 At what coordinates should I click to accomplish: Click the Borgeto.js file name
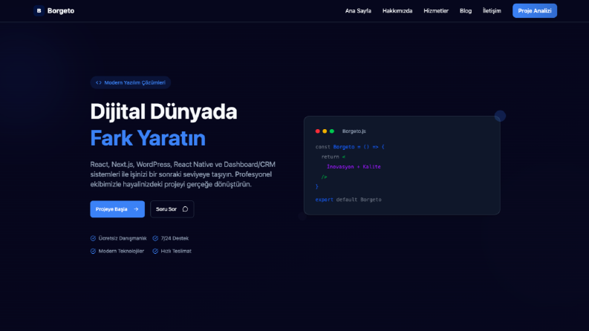(x=354, y=131)
